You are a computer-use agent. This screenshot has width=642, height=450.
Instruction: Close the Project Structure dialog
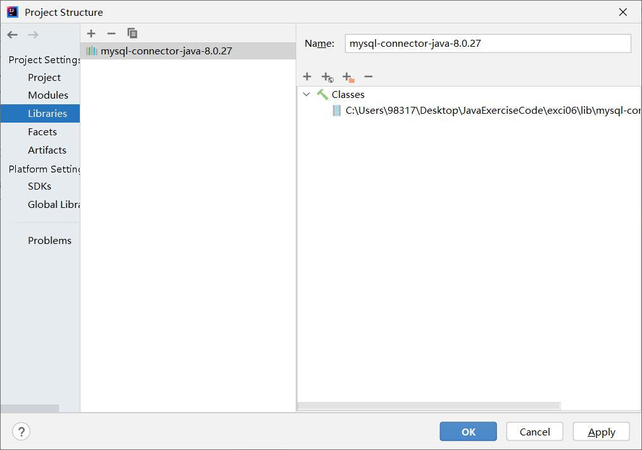(623, 12)
